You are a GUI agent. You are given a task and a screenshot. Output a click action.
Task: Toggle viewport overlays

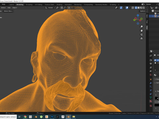tap(127, 8)
